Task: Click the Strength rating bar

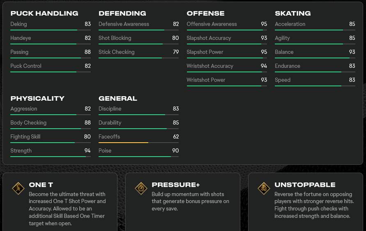Action: tap(51, 157)
